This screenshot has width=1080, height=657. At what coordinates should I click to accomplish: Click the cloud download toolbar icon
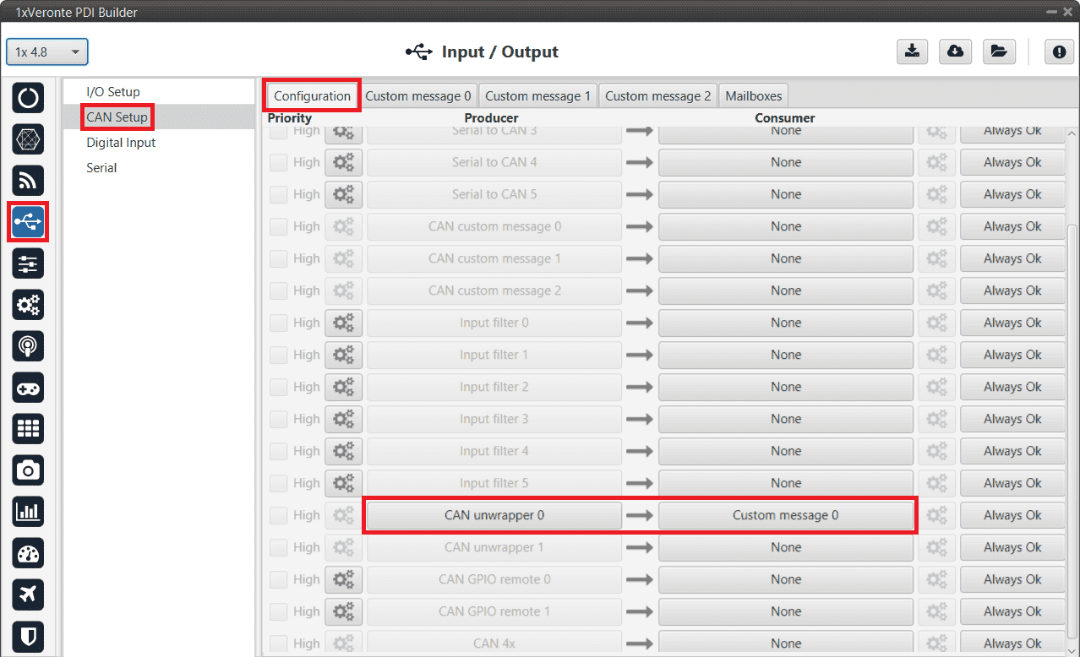point(955,52)
